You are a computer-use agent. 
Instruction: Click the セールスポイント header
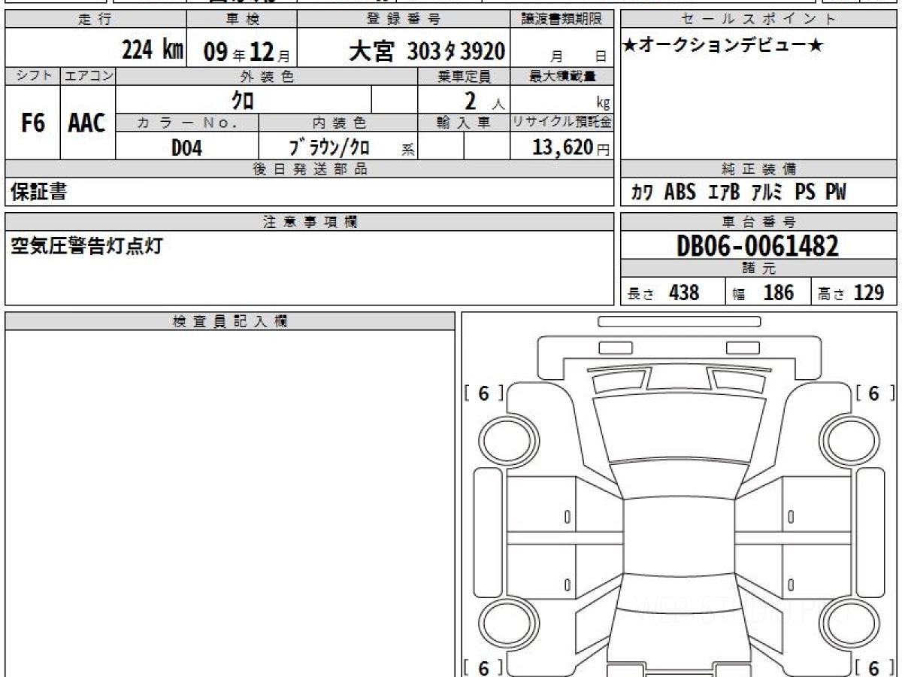click(758, 20)
